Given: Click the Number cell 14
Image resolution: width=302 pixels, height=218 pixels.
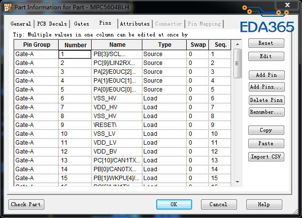Looking at the screenshot, I should click(x=75, y=169).
